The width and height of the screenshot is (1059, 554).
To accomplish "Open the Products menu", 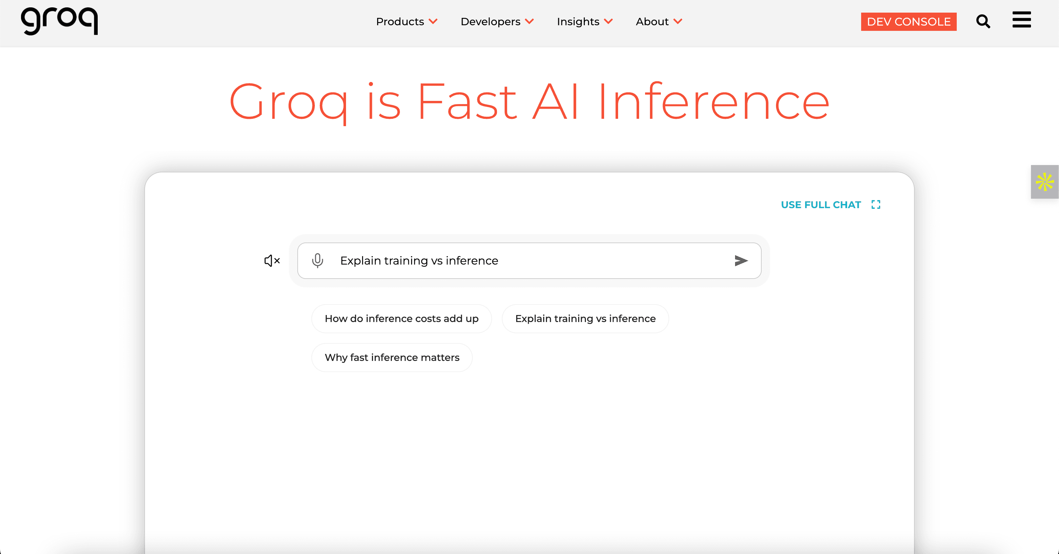I will point(400,21).
